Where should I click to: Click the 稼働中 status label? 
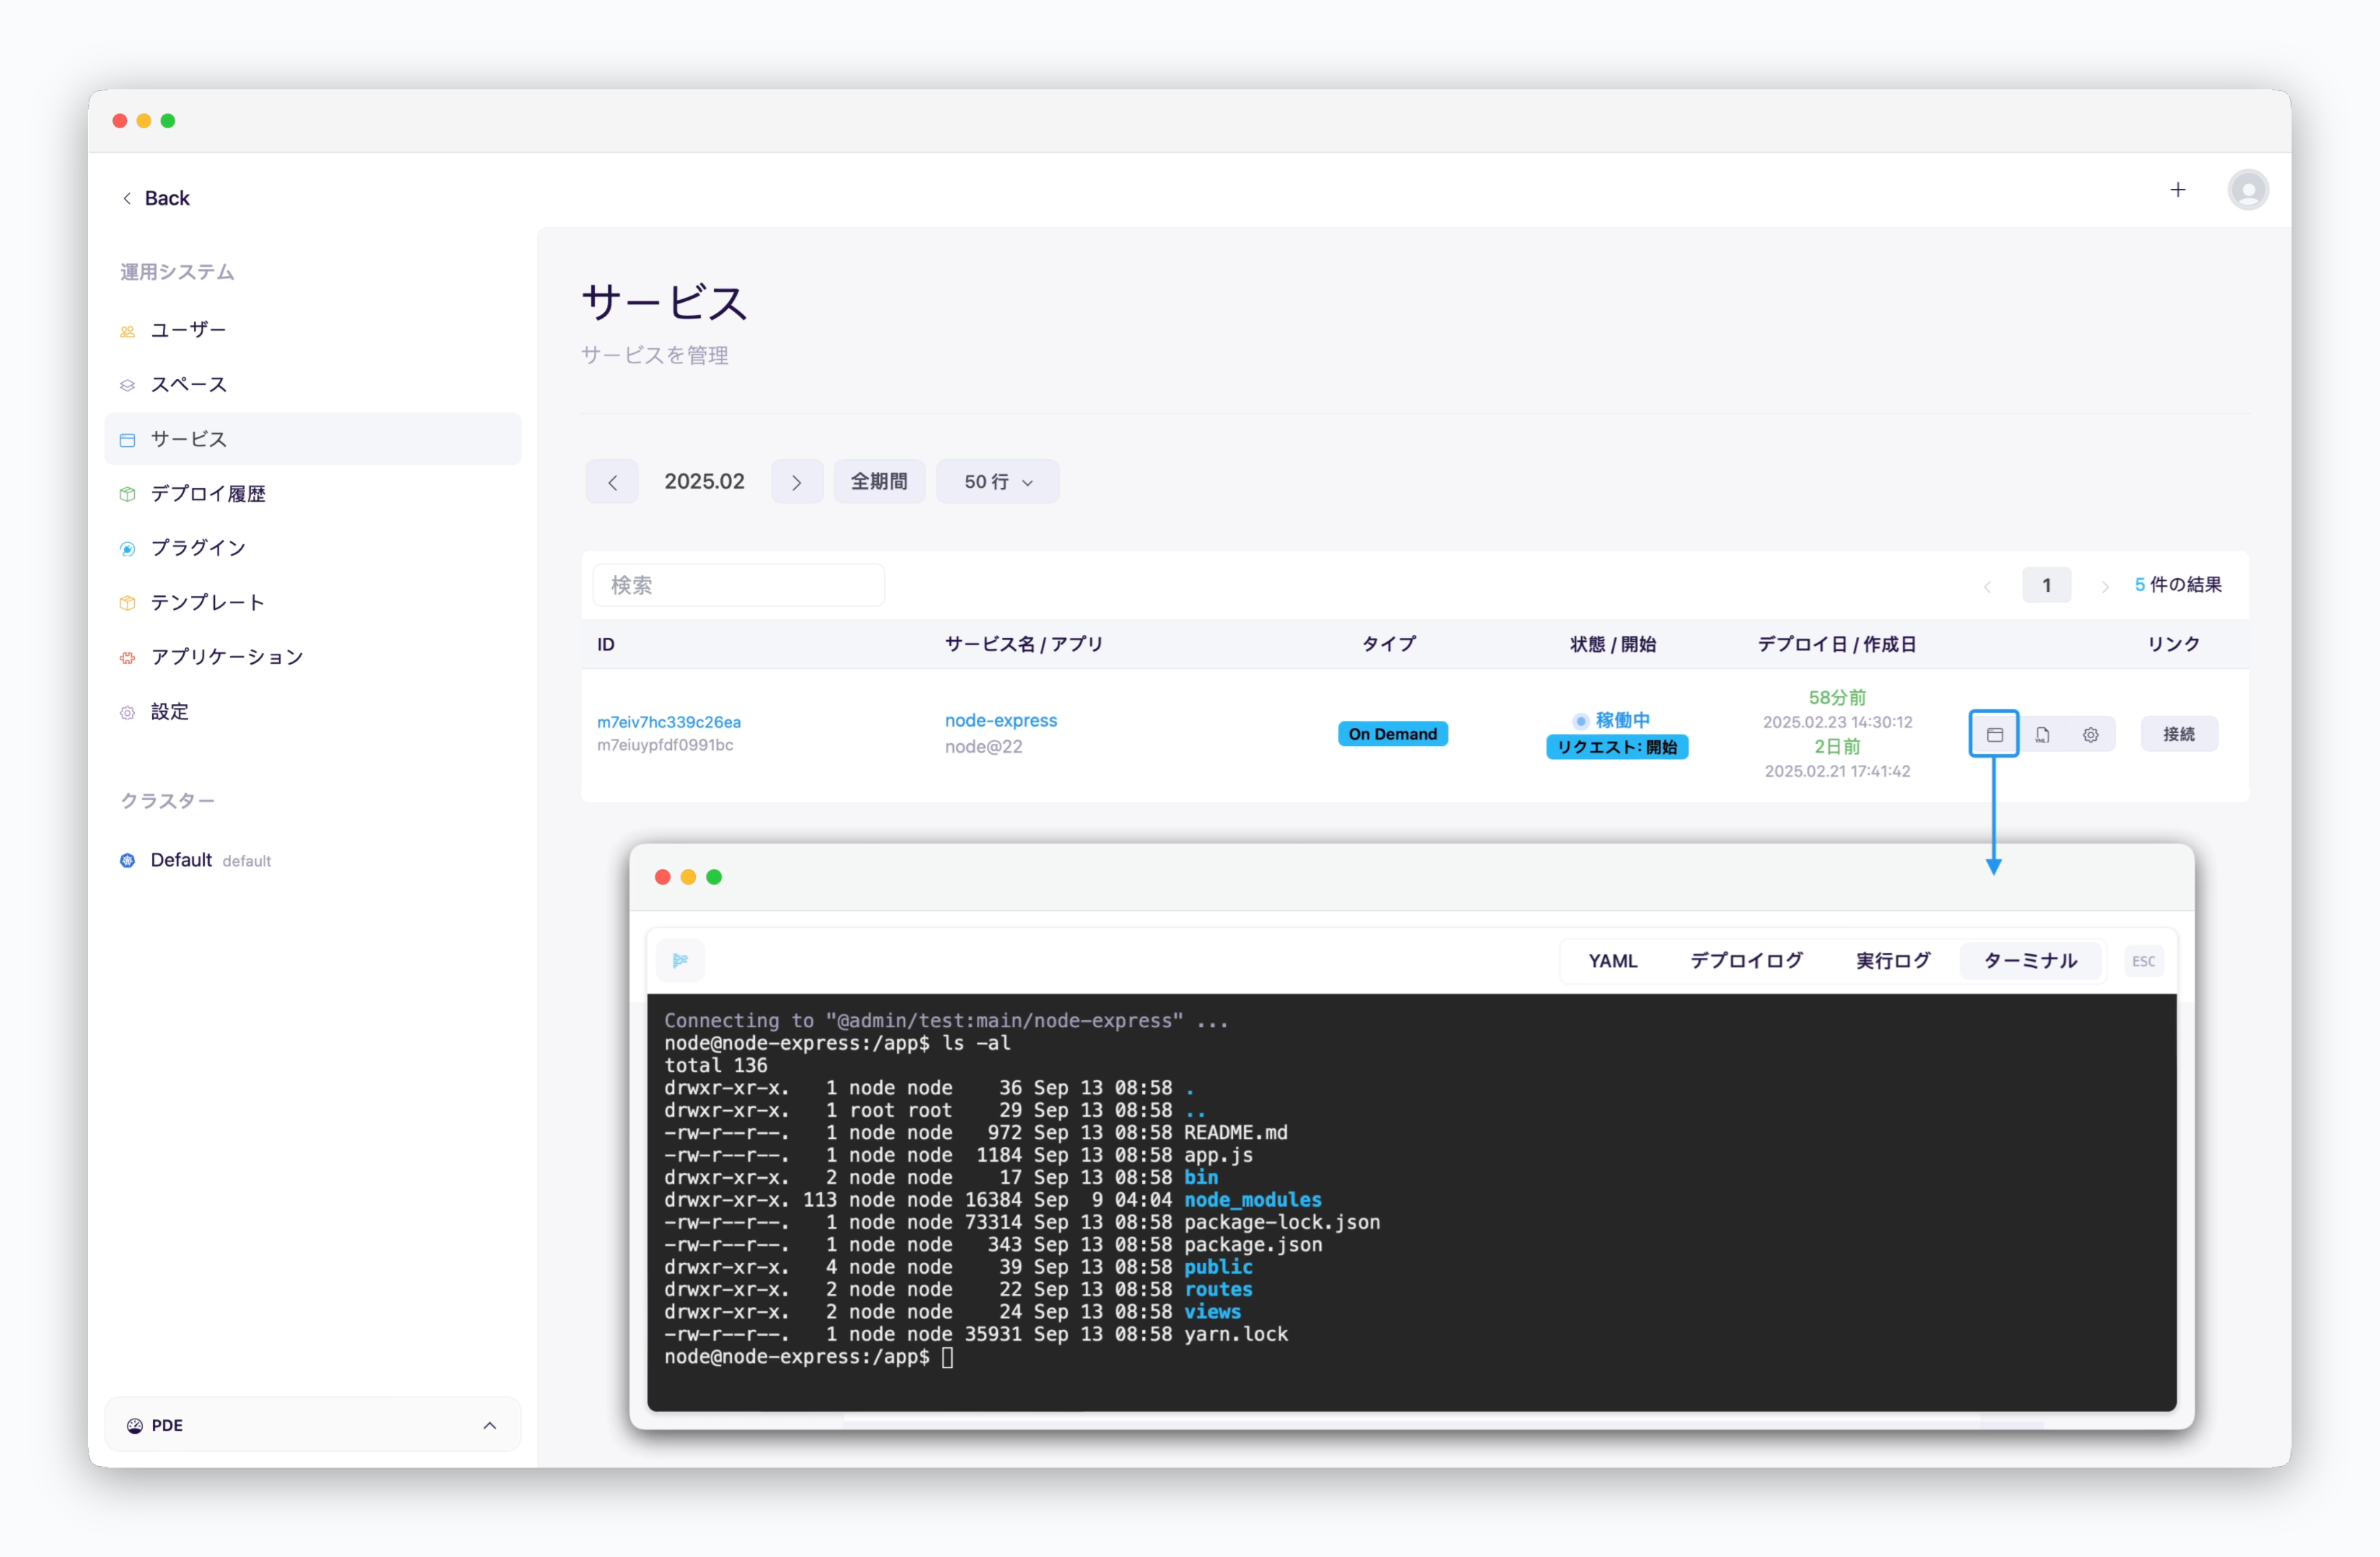click(1622, 721)
